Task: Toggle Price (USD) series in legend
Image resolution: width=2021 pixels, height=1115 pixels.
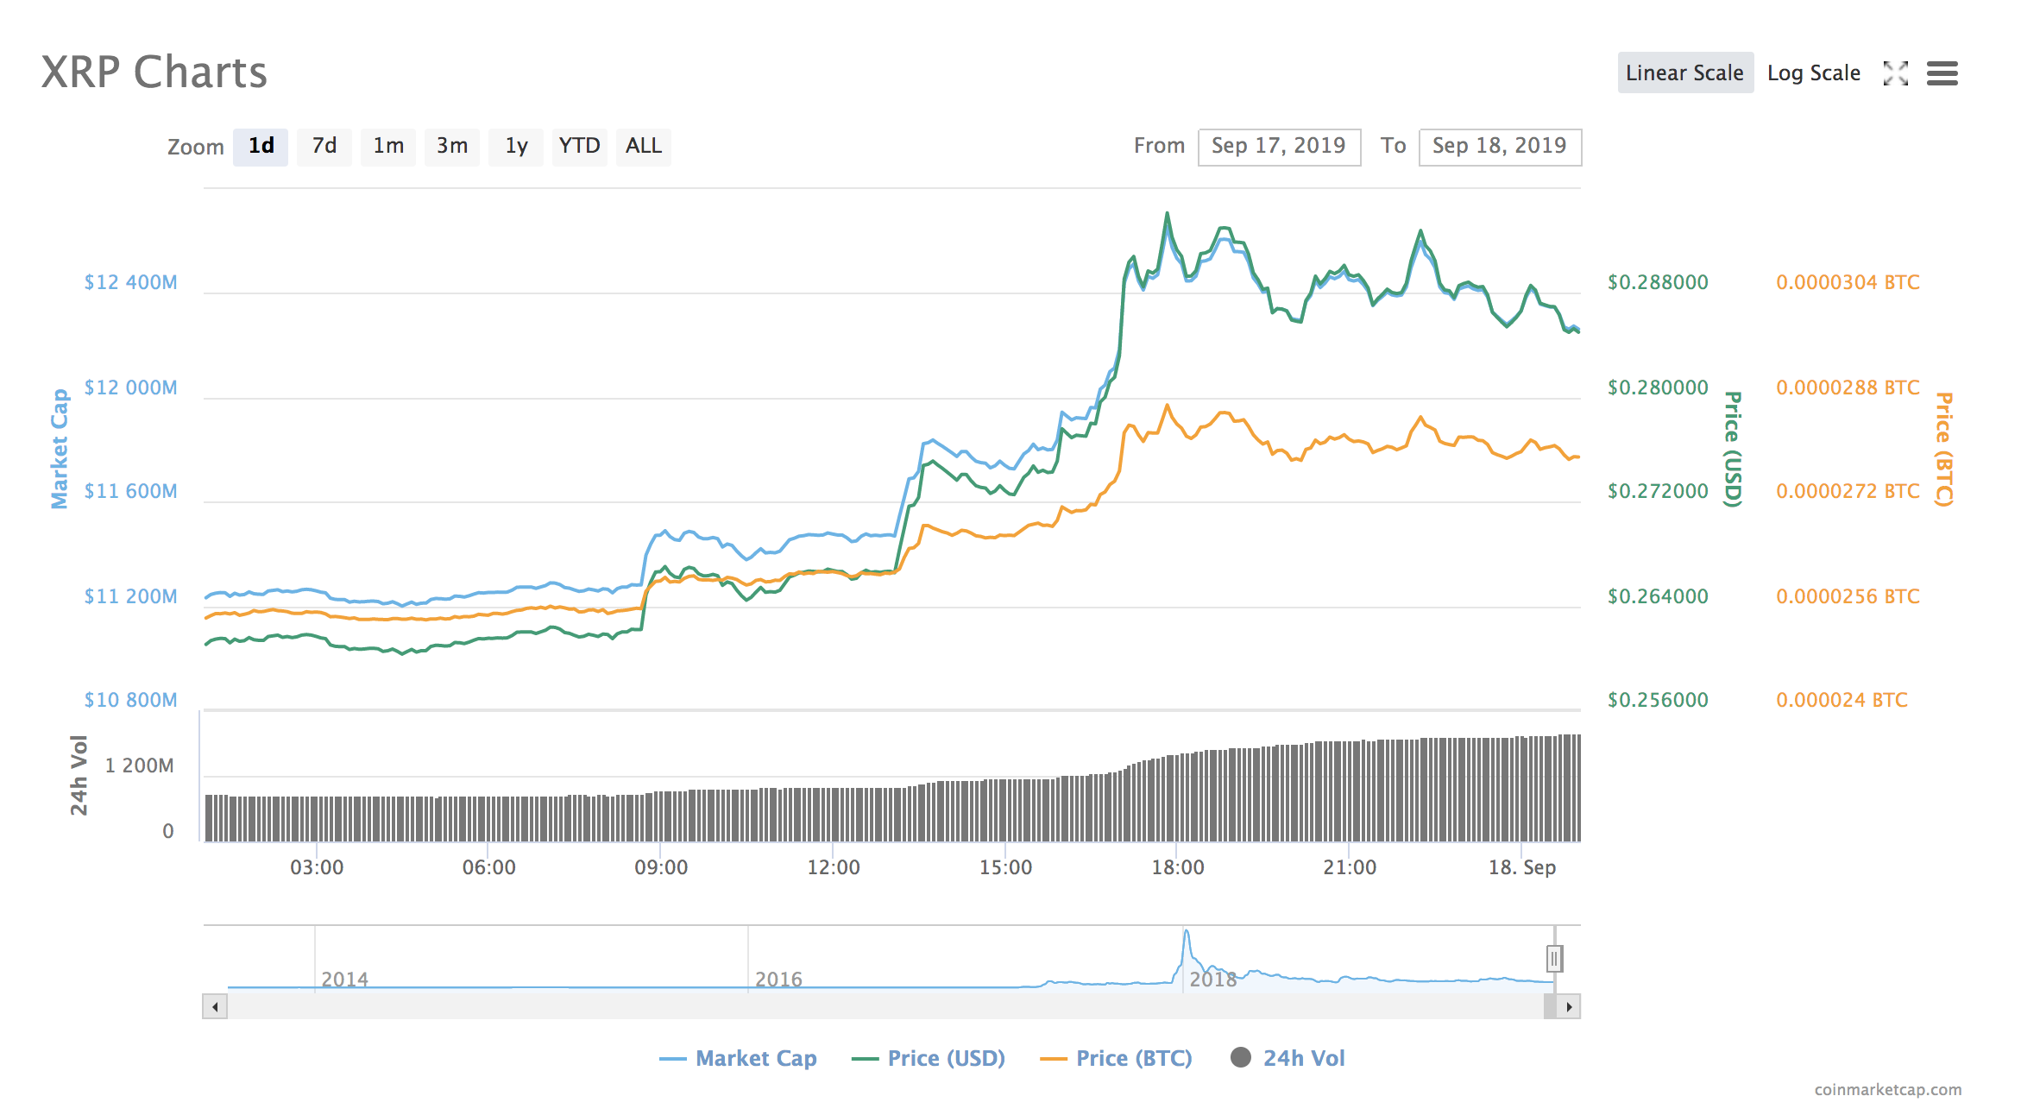Action: click(x=929, y=1058)
